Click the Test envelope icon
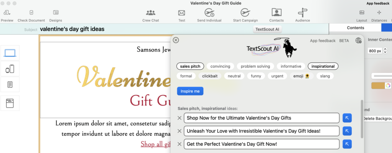Viewport: 392px width, 153px height. pos(181,13)
